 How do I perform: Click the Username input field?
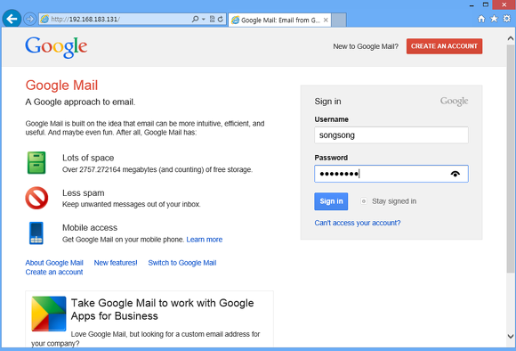tap(391, 135)
